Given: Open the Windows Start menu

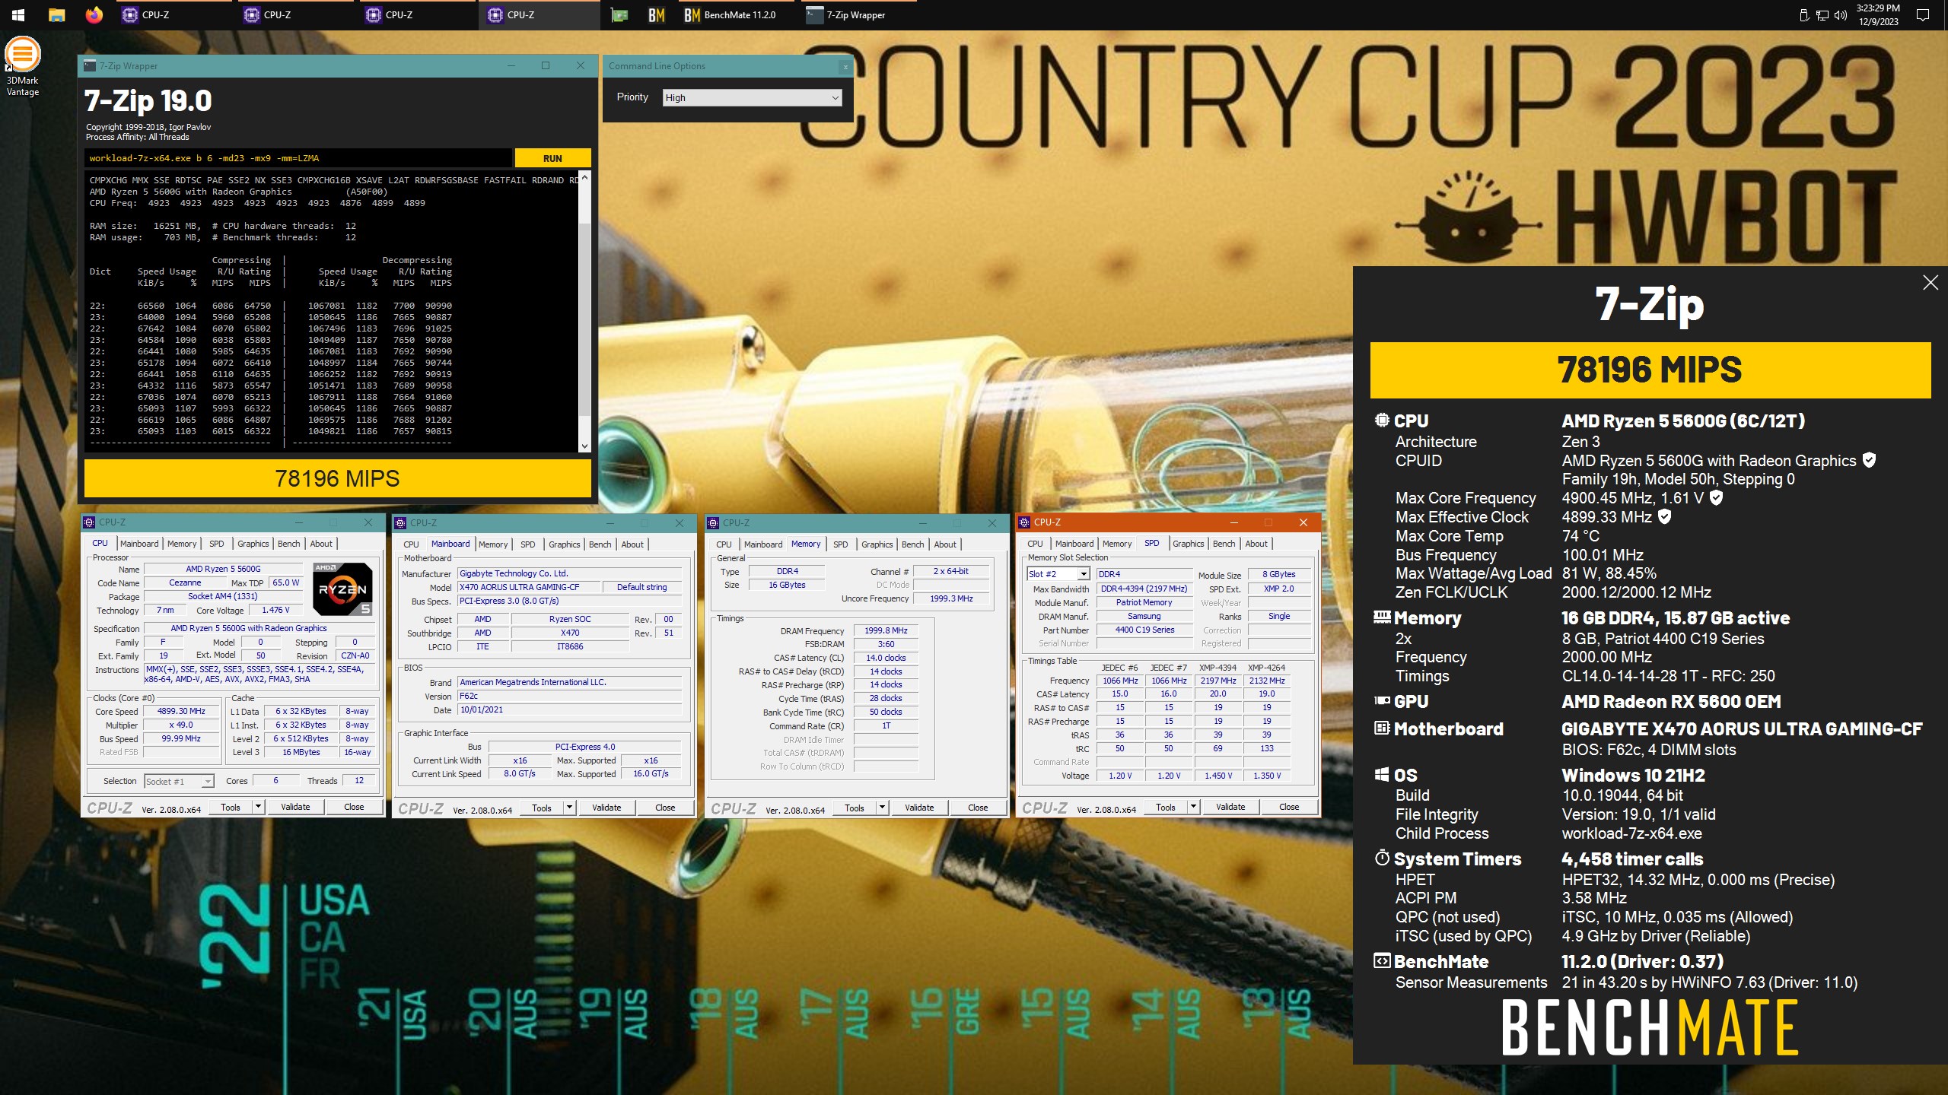Looking at the screenshot, I should [x=18, y=14].
